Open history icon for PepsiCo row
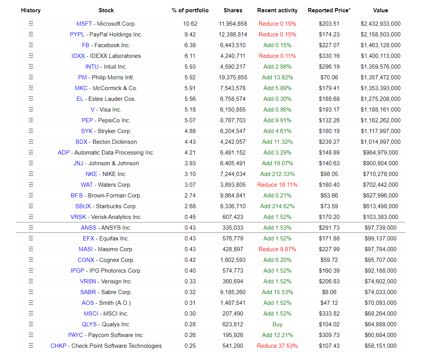 31,120
